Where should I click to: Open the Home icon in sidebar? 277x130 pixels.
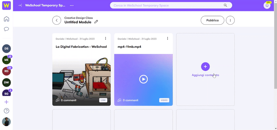click(6, 19)
